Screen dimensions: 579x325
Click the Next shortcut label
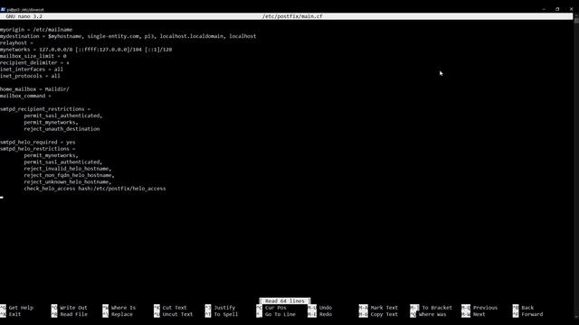(x=479, y=314)
